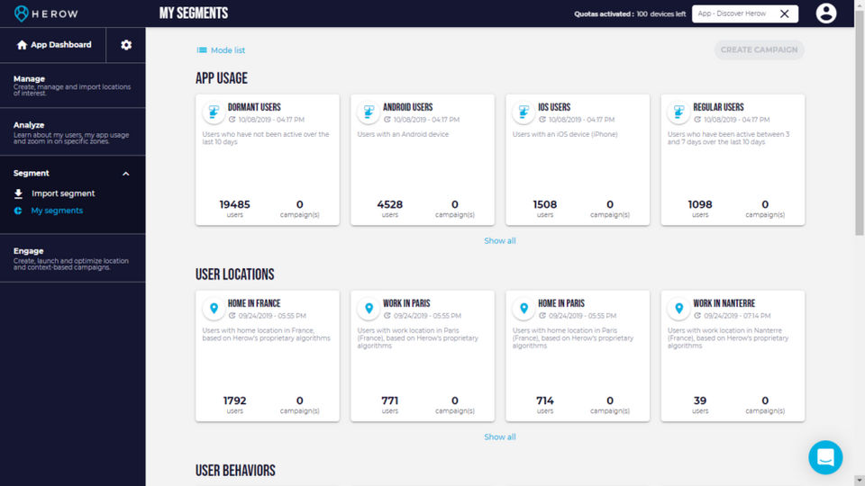Select the Android Users card title
865x486 pixels.
point(407,107)
